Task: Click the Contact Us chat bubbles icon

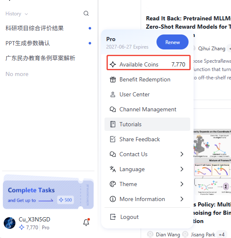Action: click(113, 154)
